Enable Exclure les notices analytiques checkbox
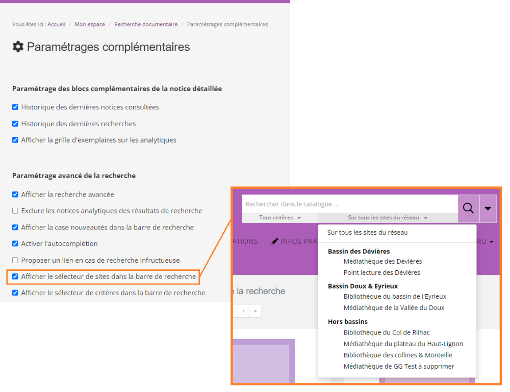Viewport: 510px width, 392px height. click(x=15, y=211)
